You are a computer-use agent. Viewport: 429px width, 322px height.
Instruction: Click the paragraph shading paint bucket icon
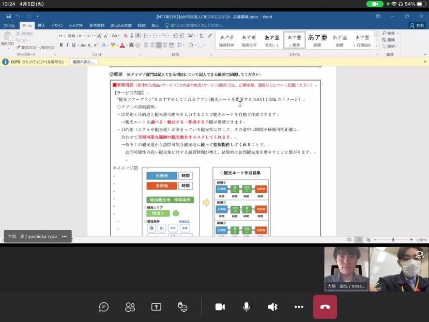[x=191, y=45]
